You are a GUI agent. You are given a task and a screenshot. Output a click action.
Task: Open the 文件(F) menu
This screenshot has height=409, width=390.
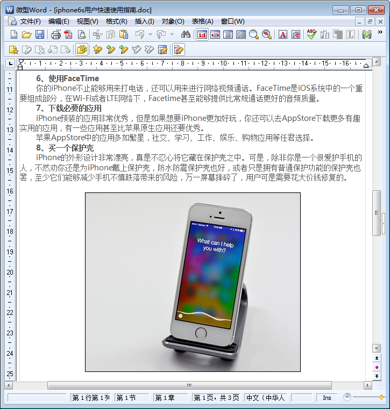pyautogui.click(x=31, y=21)
